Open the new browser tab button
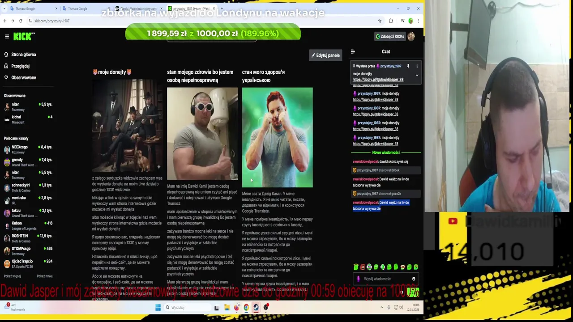The width and height of the screenshot is (573, 322). pyautogui.click(x=222, y=8)
